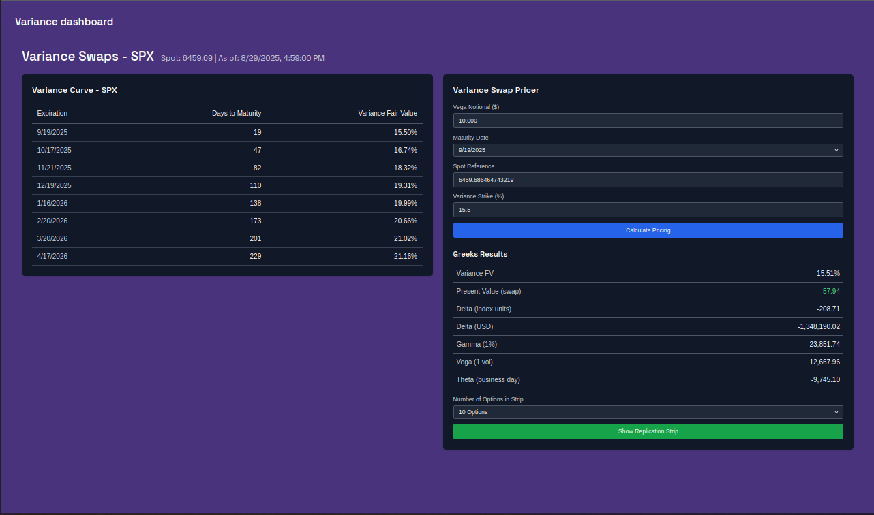Click the Calculate Pricing button
The width and height of the screenshot is (874, 515).
(x=648, y=230)
